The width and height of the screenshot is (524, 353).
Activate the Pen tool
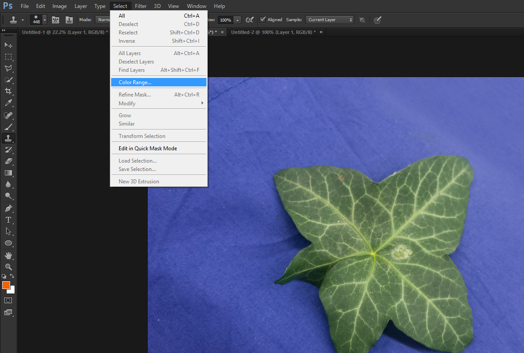click(8, 208)
